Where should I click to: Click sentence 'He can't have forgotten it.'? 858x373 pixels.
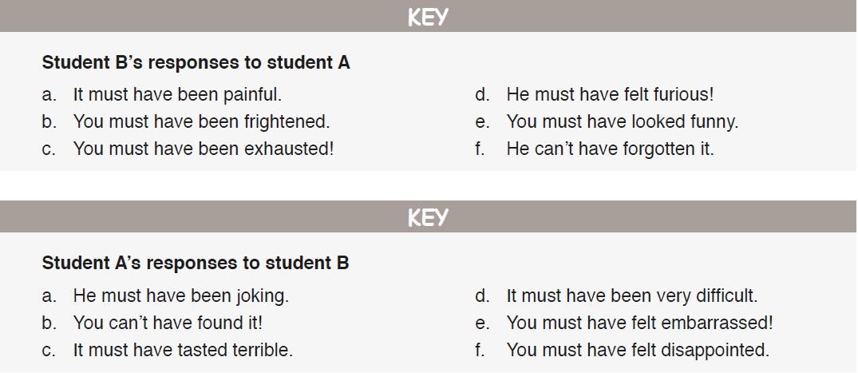(610, 149)
